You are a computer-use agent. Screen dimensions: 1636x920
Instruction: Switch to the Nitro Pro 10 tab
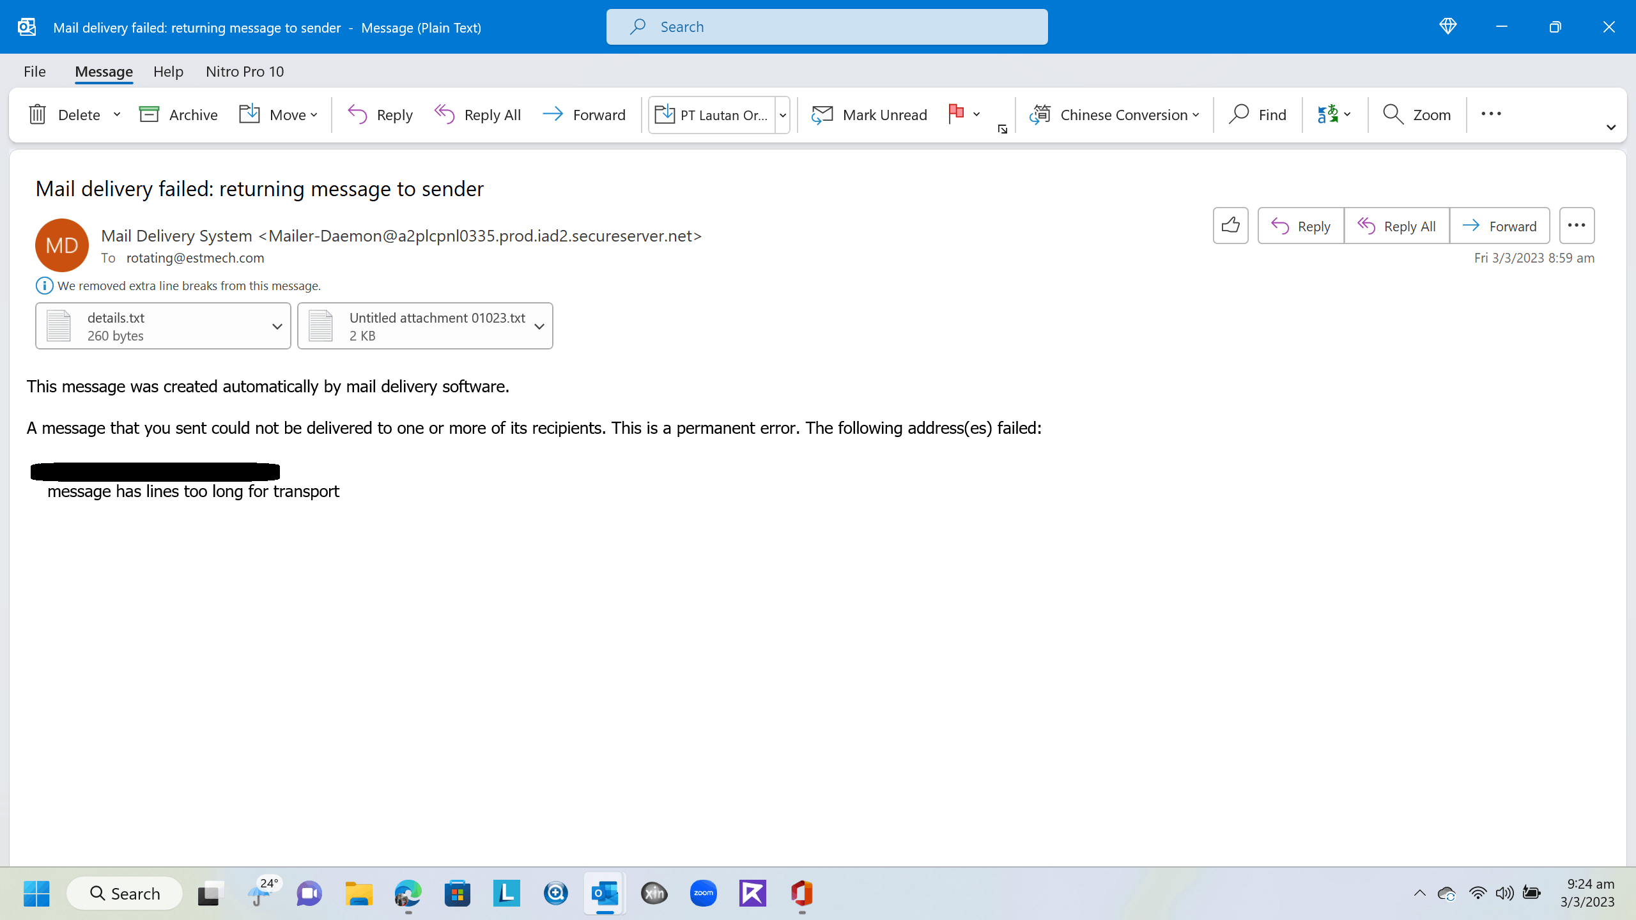tap(245, 72)
